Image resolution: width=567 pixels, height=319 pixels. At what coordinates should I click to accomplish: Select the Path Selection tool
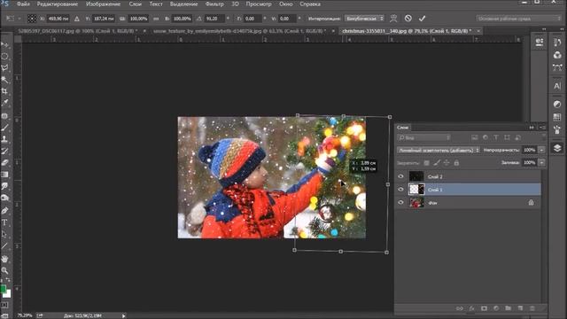(x=4, y=234)
